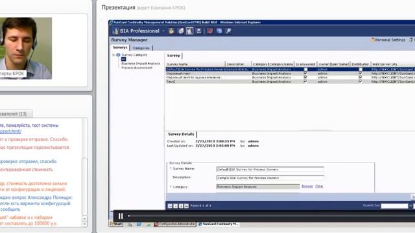This screenshot has height=233, width=415.
Task: Select Process Assessment in category tree
Action: pos(137,67)
